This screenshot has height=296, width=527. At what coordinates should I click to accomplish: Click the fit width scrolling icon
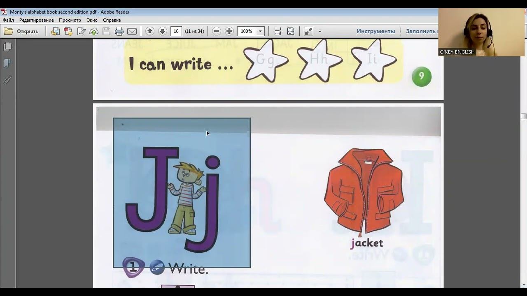point(277,31)
